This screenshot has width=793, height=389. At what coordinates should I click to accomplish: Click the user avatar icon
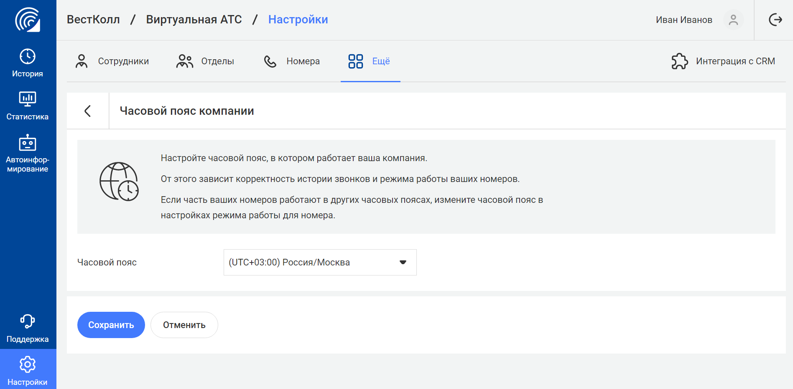(x=733, y=20)
